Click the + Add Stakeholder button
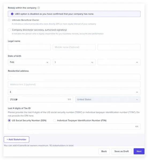The image size is (148, 160). click(17, 139)
